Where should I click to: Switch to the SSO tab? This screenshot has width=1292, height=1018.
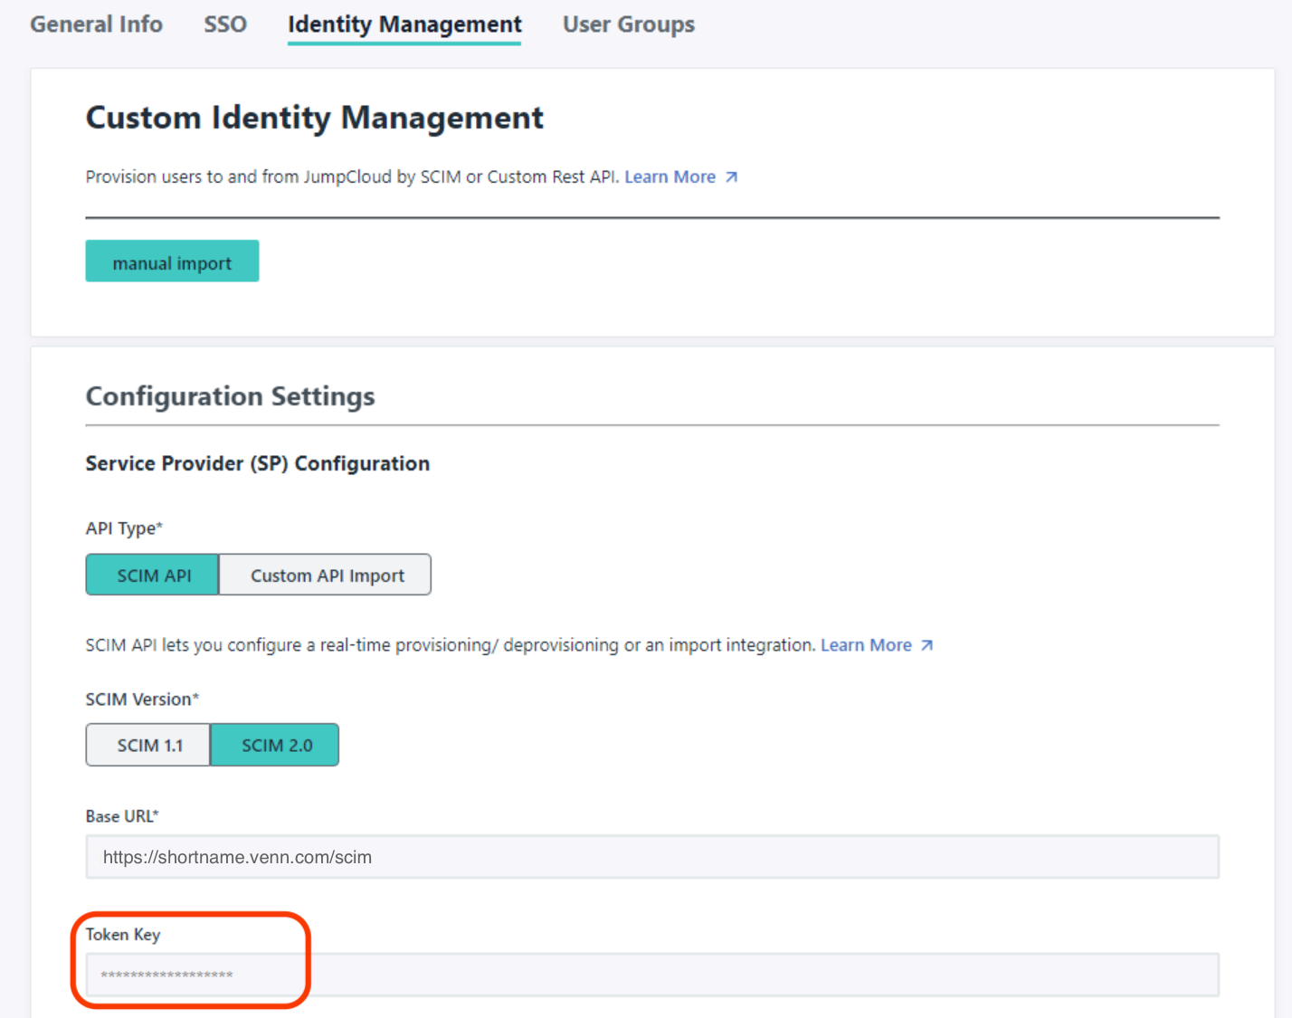pyautogui.click(x=225, y=24)
